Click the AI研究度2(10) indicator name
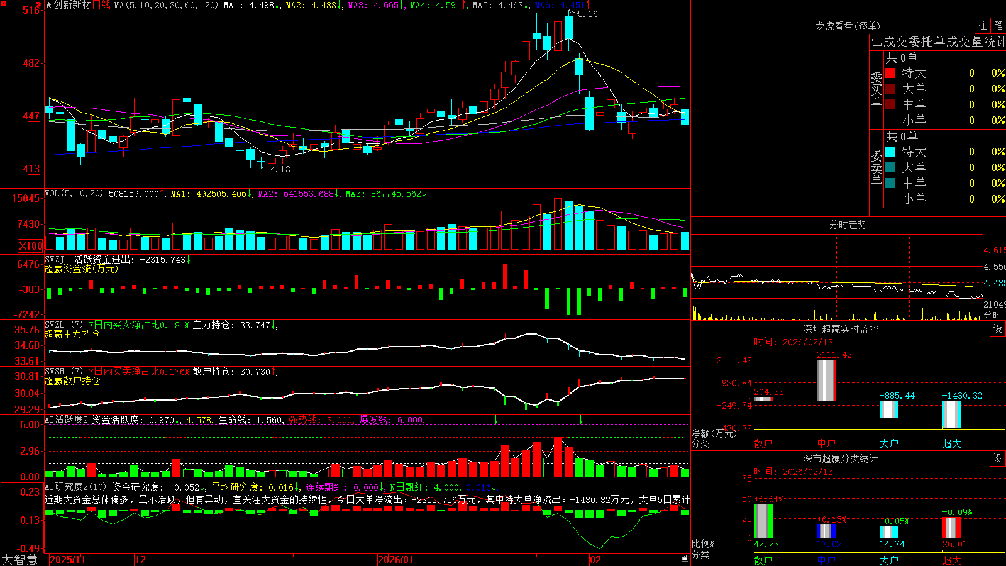 click(x=75, y=487)
